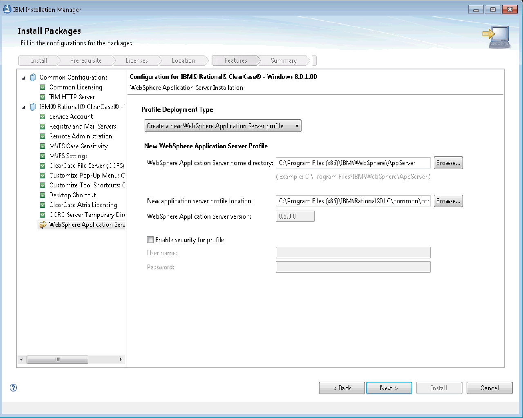Select MVFS Settings in the tree
This screenshot has width=523, height=418.
[68, 156]
